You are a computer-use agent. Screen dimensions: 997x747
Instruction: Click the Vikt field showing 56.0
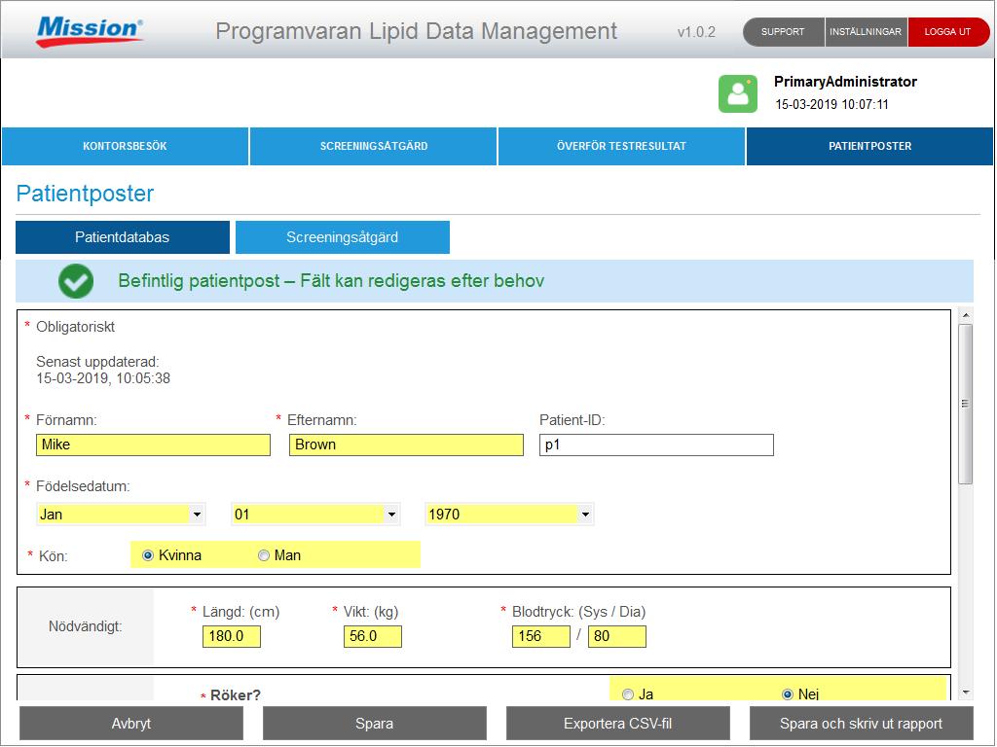coord(373,636)
